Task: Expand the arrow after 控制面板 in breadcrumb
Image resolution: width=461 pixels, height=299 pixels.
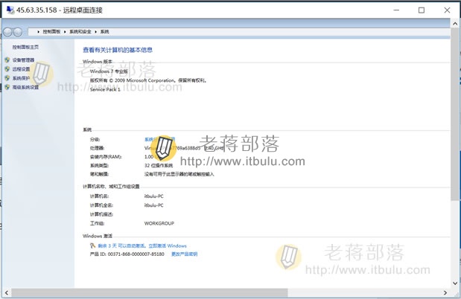Action: point(65,32)
